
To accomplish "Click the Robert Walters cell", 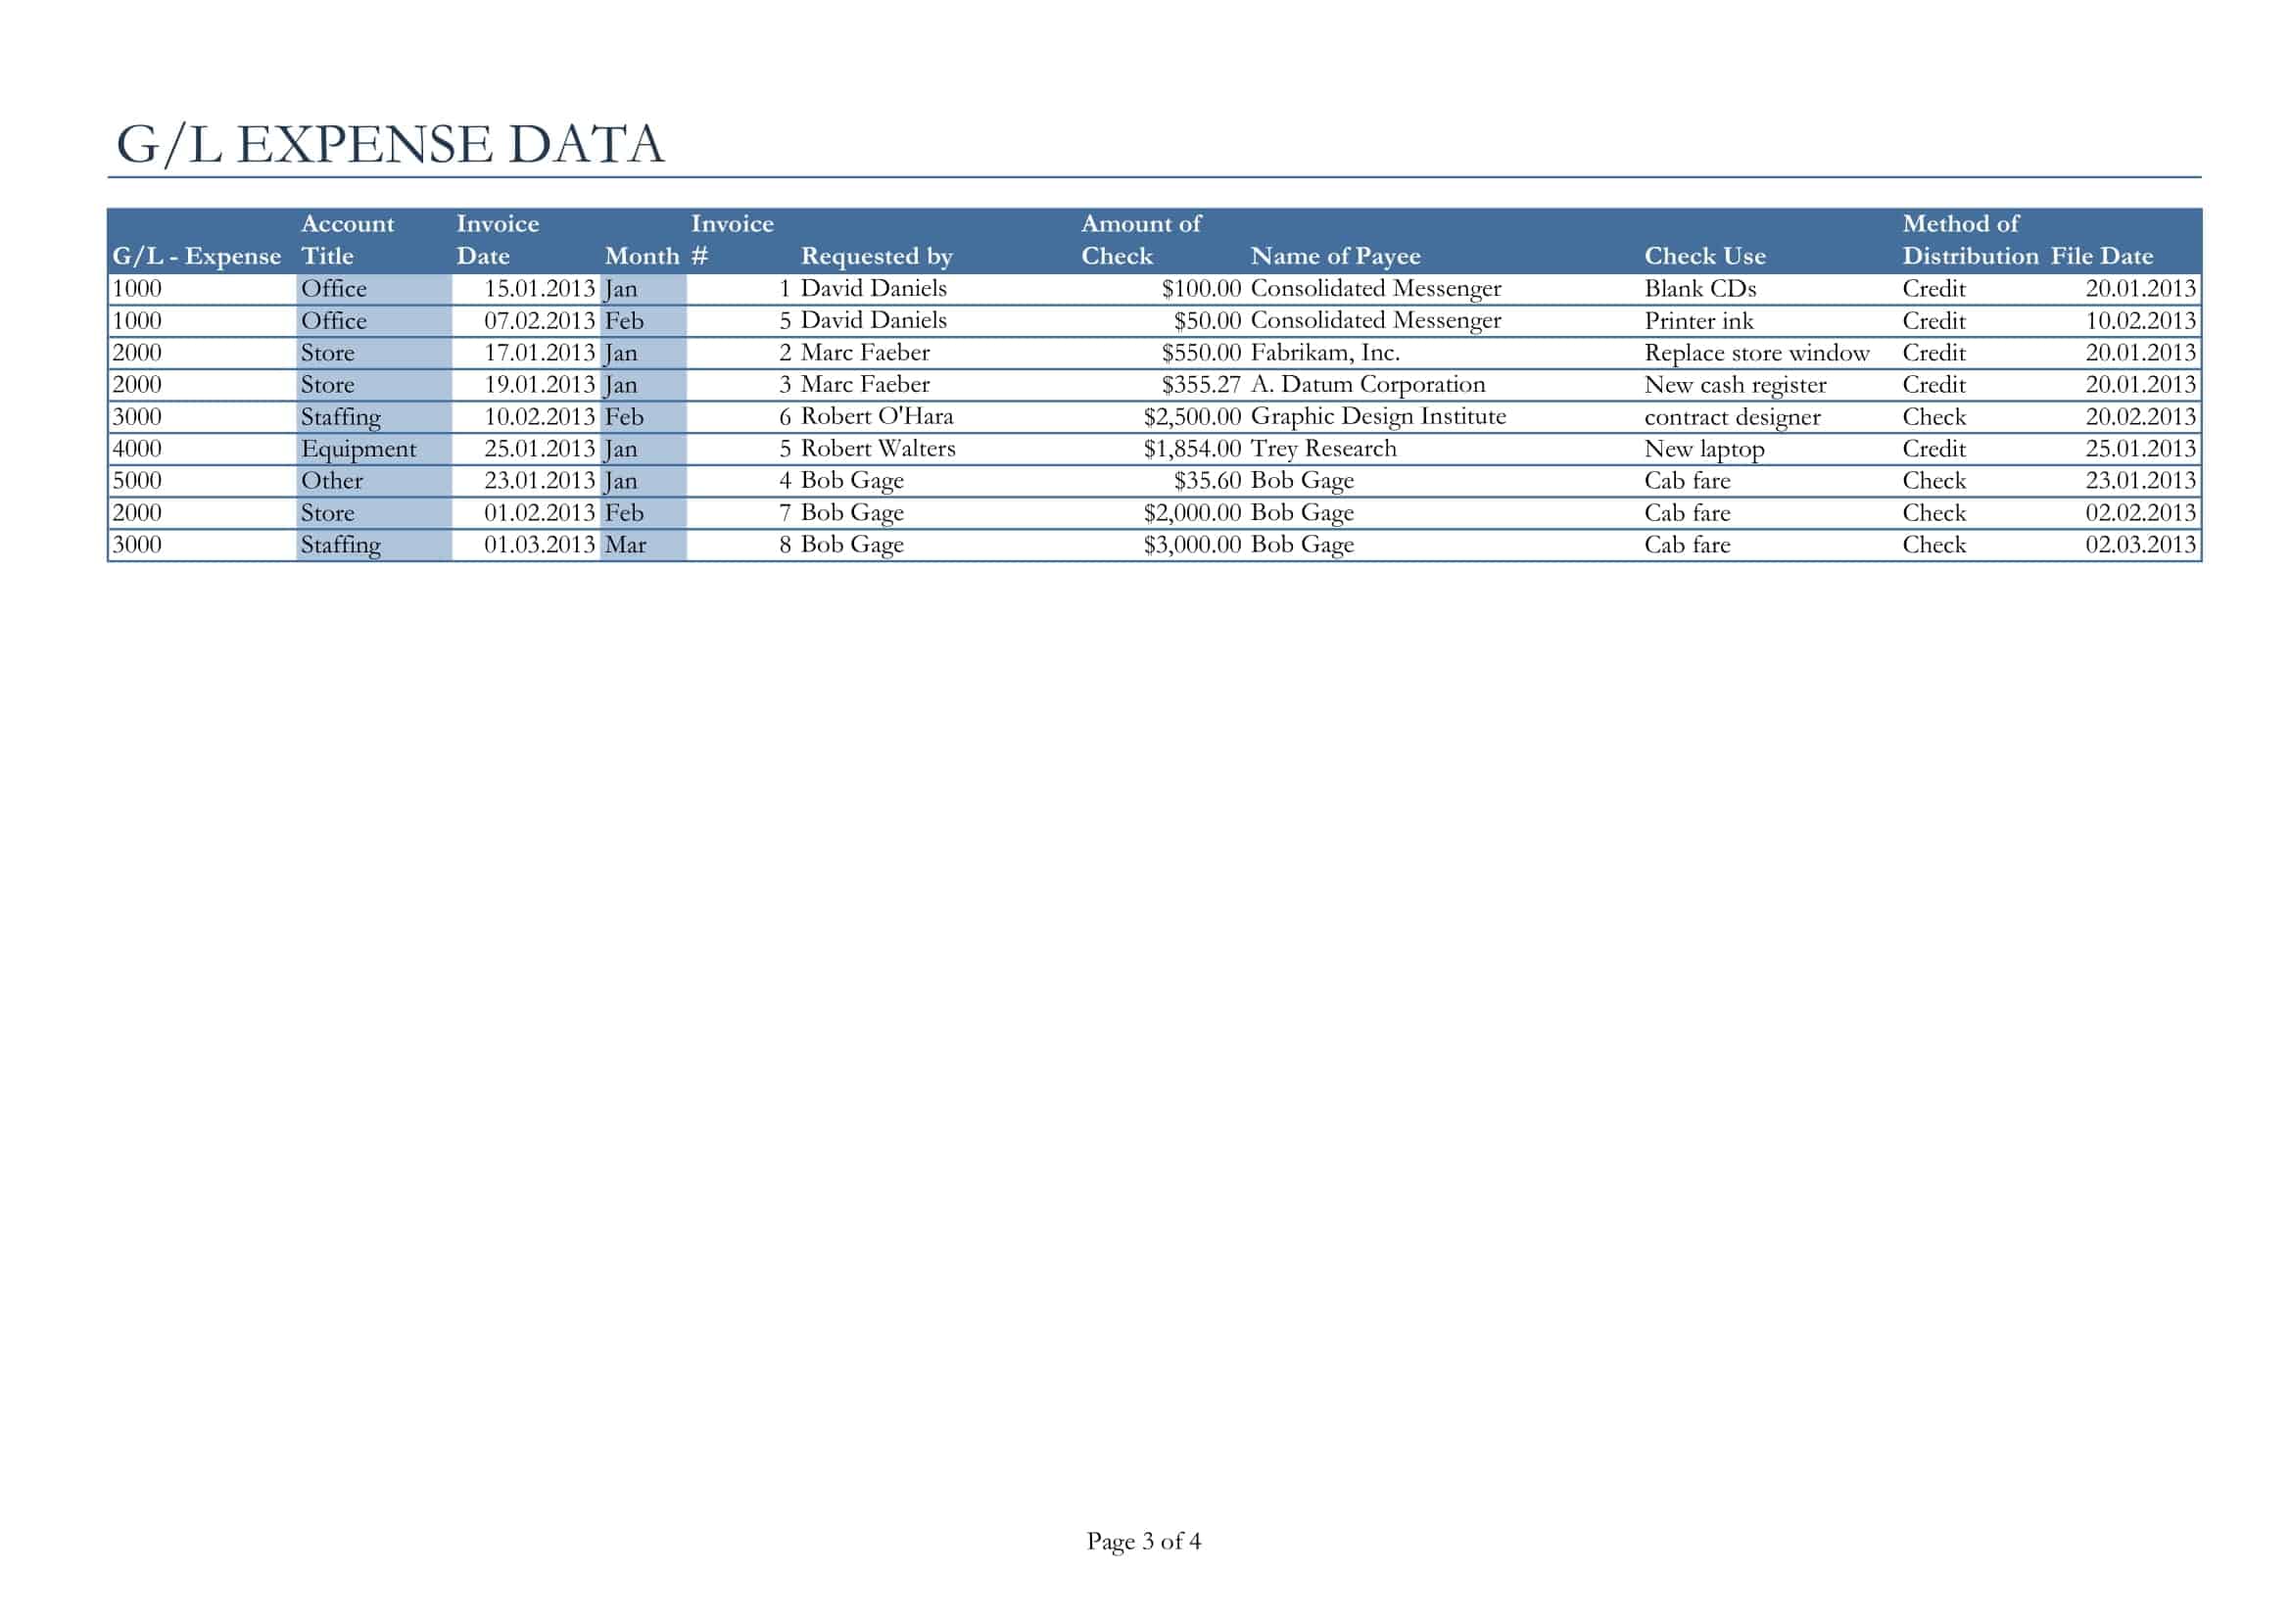I will [x=877, y=449].
